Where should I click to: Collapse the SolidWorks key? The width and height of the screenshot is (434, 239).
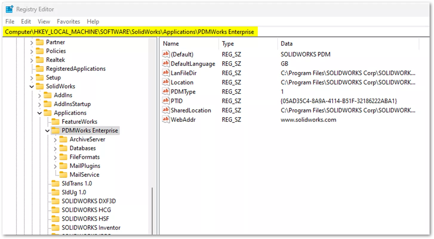tap(32, 87)
